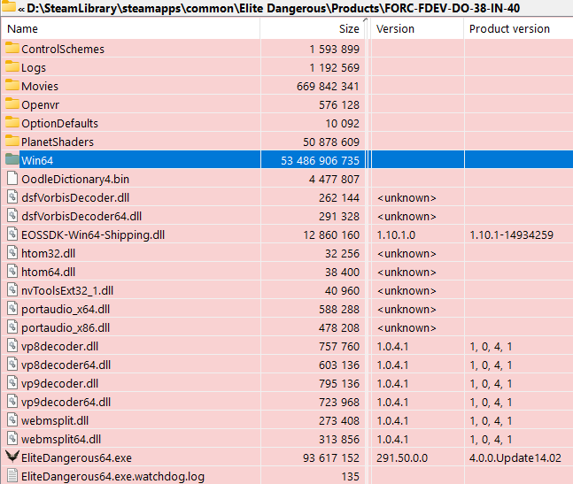Click the ControlSchemes folder icon
This screenshot has height=484, width=573.
(x=12, y=48)
